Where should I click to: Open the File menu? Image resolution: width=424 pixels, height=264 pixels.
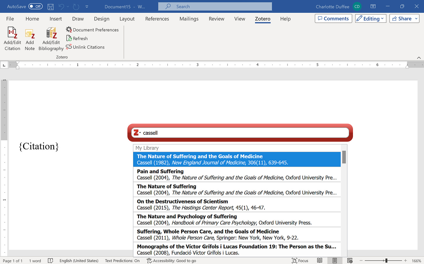[10, 19]
